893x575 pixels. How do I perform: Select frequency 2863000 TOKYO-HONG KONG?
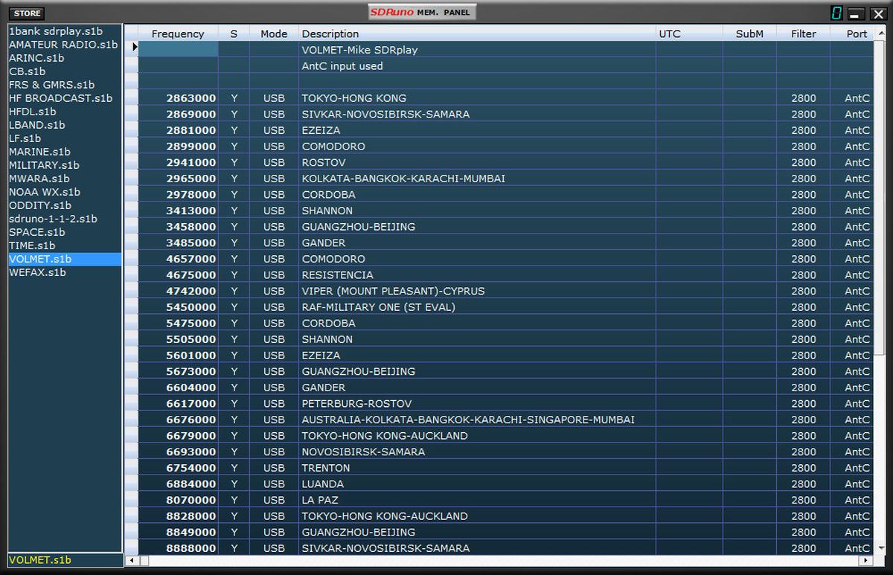coord(178,98)
